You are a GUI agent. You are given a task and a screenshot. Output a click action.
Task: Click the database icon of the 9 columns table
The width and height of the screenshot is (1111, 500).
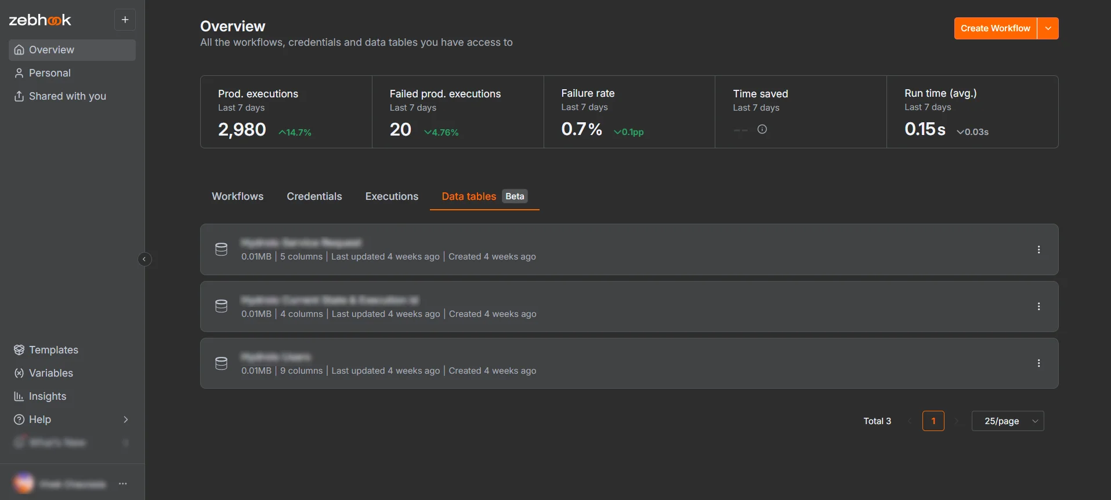[x=221, y=363]
